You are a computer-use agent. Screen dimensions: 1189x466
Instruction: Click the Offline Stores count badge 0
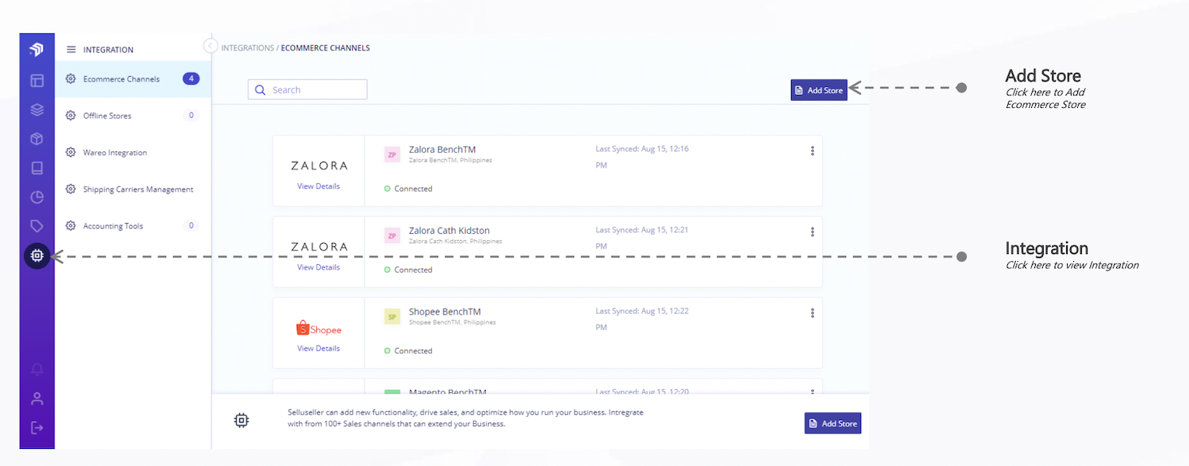[x=191, y=116]
